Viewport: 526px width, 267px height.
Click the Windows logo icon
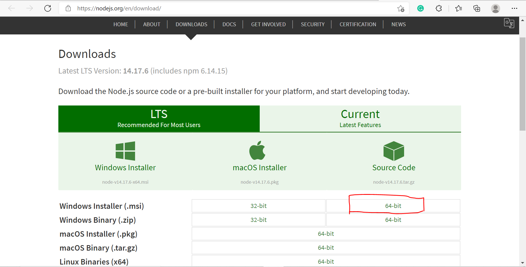click(x=125, y=151)
